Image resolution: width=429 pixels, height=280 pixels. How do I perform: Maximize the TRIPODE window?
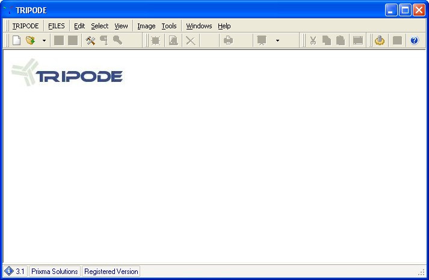coord(405,10)
